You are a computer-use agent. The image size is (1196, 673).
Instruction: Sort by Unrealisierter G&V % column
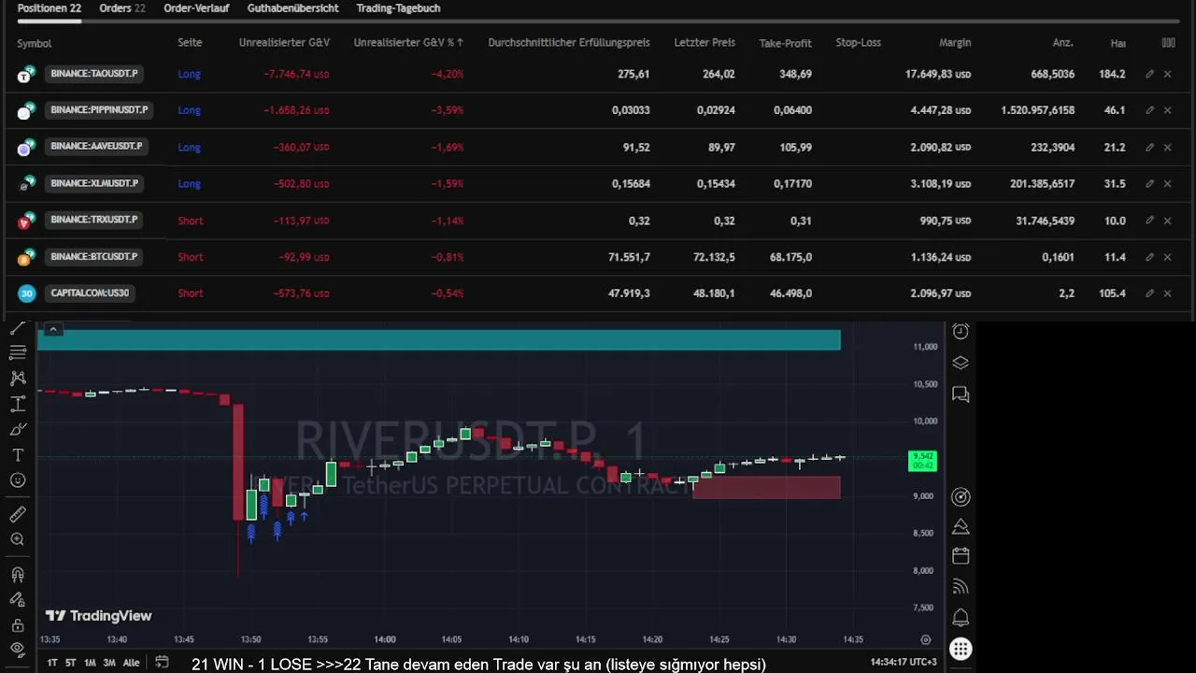pyautogui.click(x=408, y=43)
